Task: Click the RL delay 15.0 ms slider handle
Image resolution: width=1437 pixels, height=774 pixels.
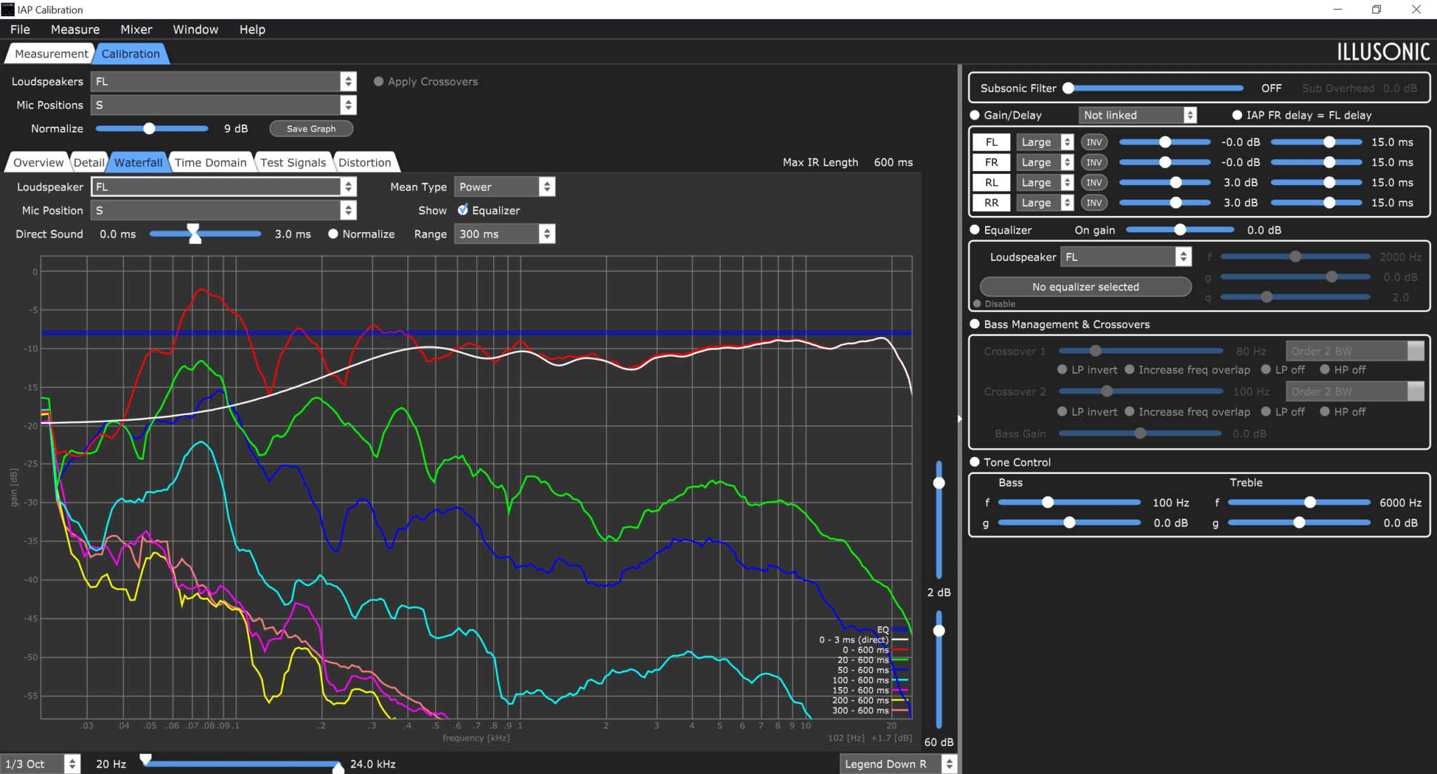Action: (1329, 183)
